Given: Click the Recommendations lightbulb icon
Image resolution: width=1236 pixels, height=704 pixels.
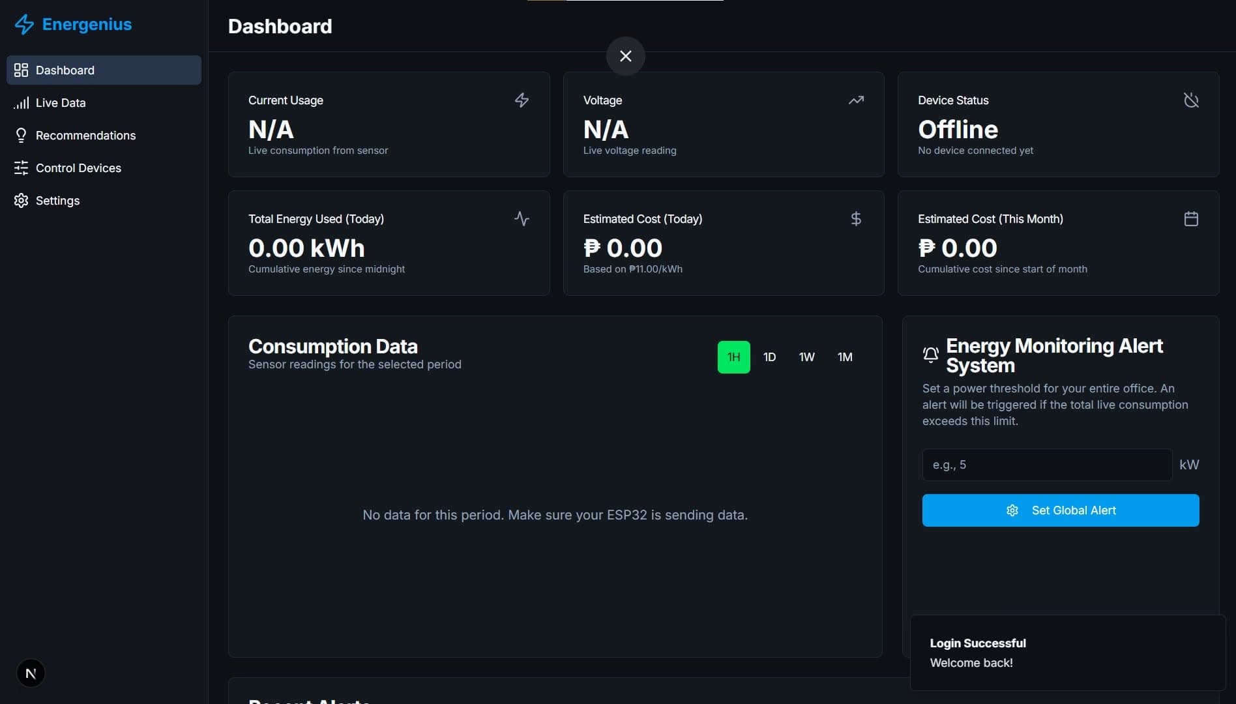Looking at the screenshot, I should [x=21, y=135].
